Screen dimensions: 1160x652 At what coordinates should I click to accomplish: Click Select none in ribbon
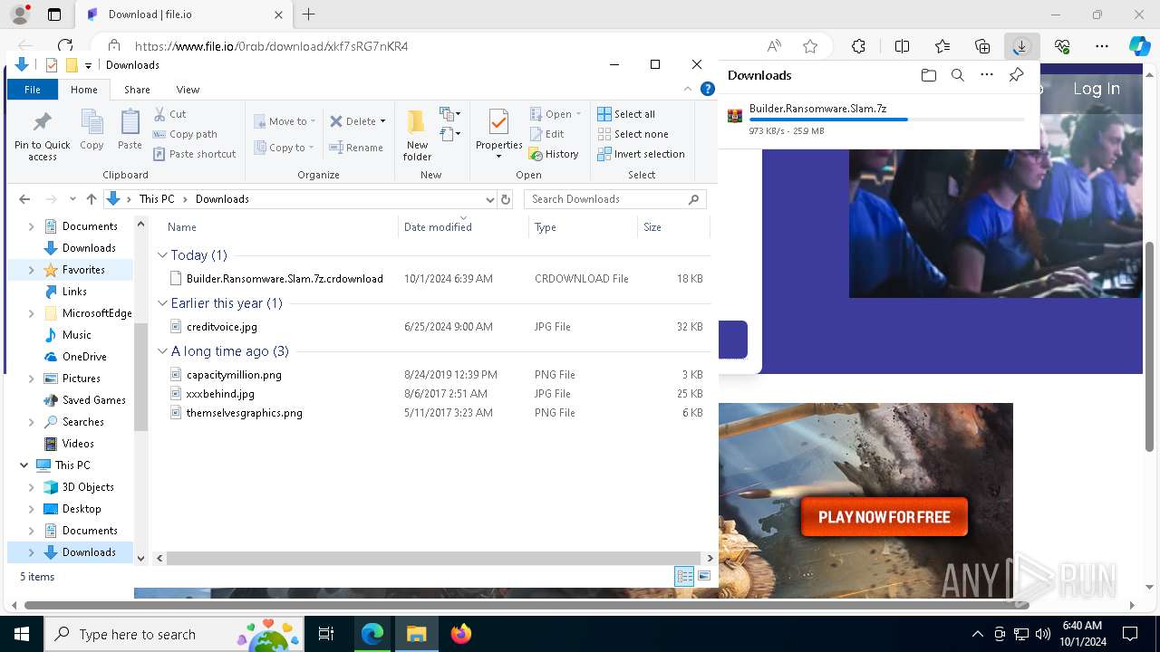(x=633, y=134)
